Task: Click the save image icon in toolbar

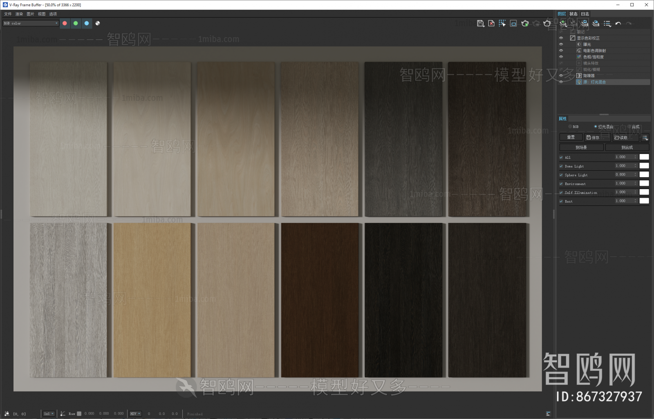Action: coord(481,23)
